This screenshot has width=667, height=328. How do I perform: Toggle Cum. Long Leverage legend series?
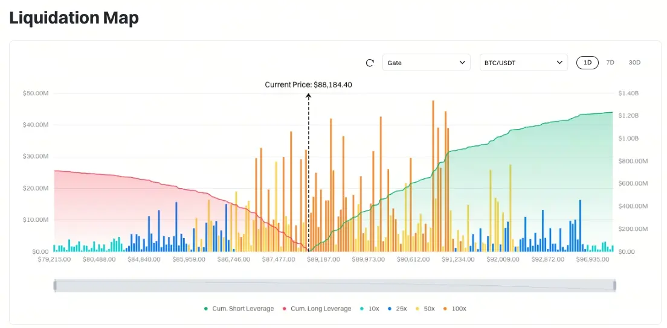point(317,309)
